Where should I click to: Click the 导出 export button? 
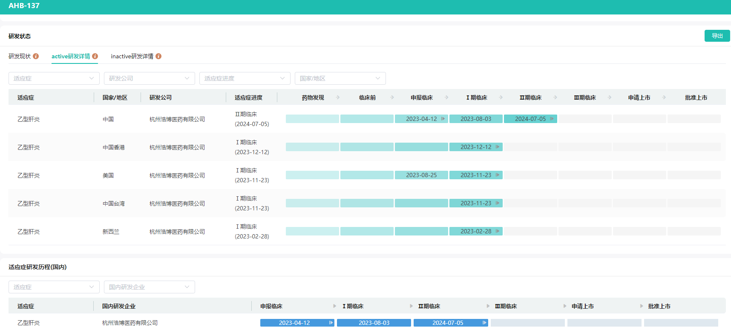(717, 36)
